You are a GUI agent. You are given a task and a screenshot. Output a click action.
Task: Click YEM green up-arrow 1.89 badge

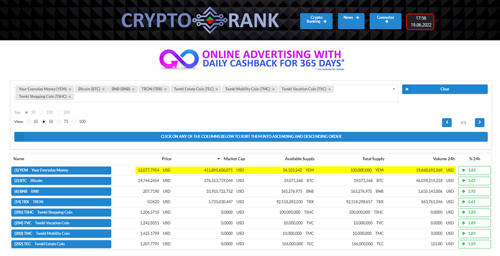coord(474,170)
